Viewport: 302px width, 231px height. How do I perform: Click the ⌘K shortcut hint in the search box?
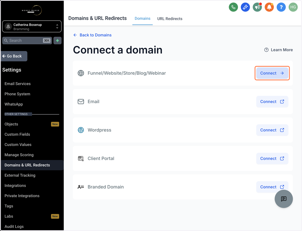click(47, 41)
